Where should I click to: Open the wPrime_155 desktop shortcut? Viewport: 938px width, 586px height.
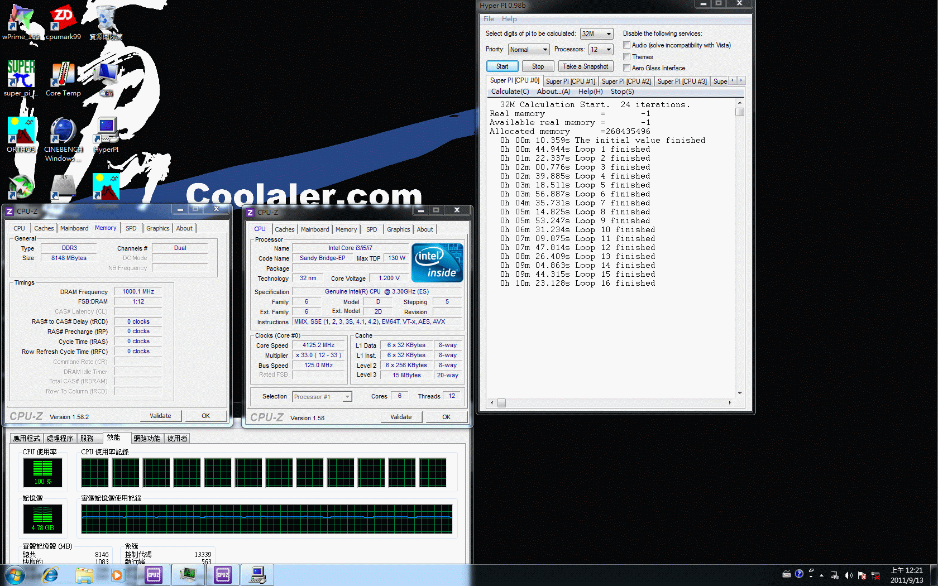click(21, 22)
